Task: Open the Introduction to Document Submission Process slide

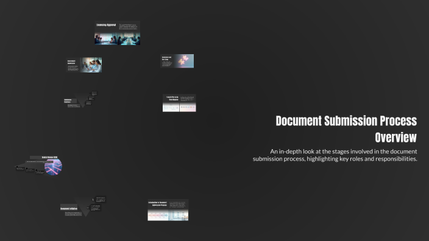Action: pyautogui.click(x=168, y=210)
